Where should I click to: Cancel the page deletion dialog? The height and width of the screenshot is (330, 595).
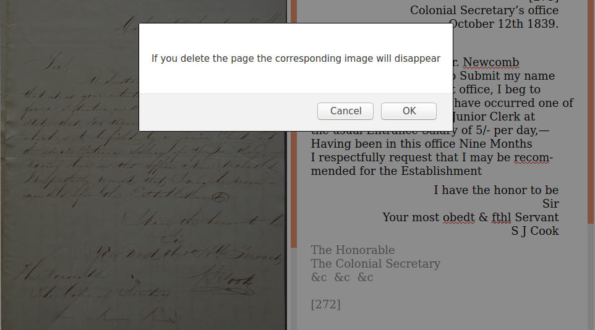pyautogui.click(x=345, y=111)
